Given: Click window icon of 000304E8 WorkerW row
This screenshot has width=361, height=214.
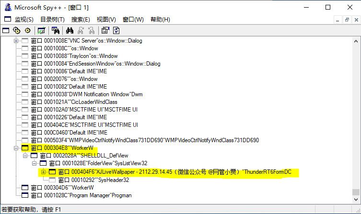Looking at the screenshot, I should [x=25, y=148].
